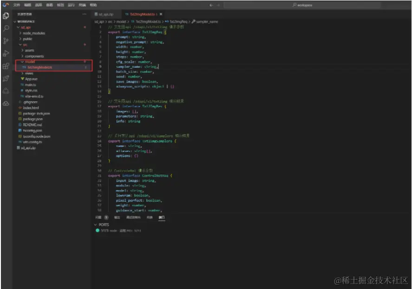Screen dimensions: 412x289
Task: Open the 查看 (View) menu
Action: point(49,5)
